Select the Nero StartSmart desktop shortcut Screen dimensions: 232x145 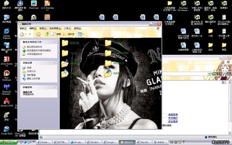point(7,75)
